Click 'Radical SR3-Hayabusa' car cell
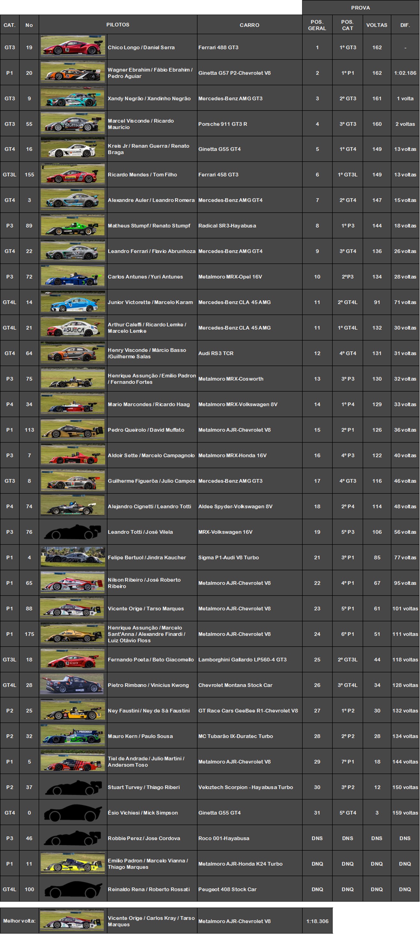Viewport: 420px width, 934px height. click(x=249, y=226)
